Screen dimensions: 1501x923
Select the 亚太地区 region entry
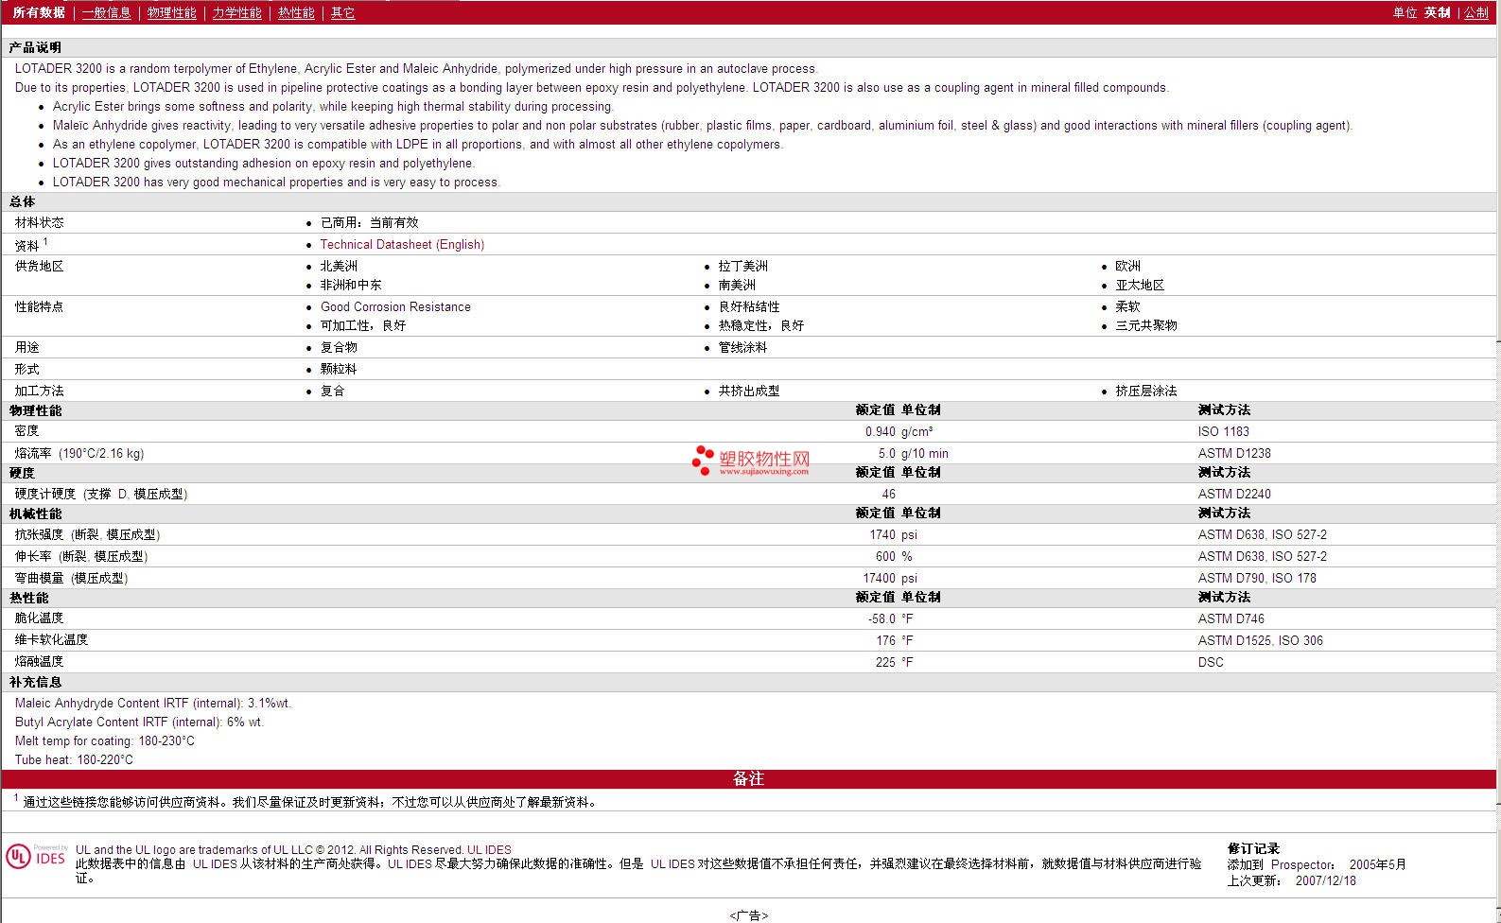(x=1140, y=286)
